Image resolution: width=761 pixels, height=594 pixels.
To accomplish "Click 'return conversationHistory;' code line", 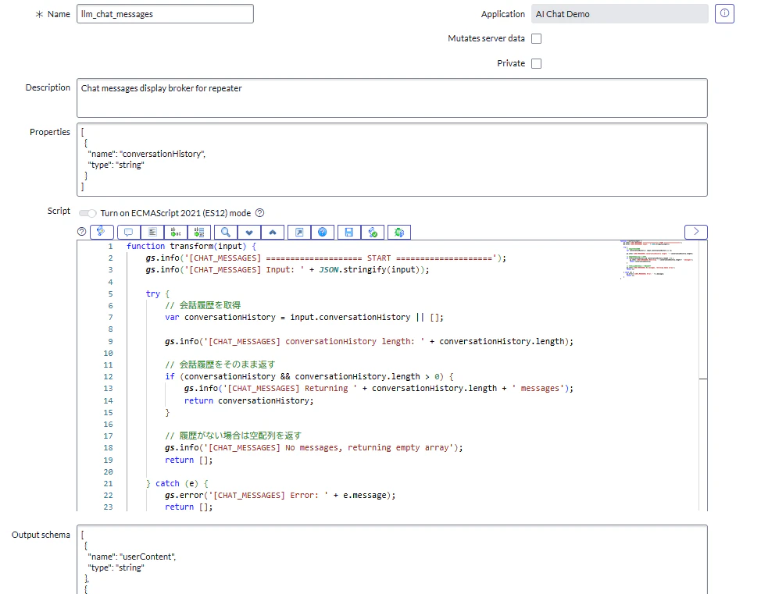I will point(249,400).
